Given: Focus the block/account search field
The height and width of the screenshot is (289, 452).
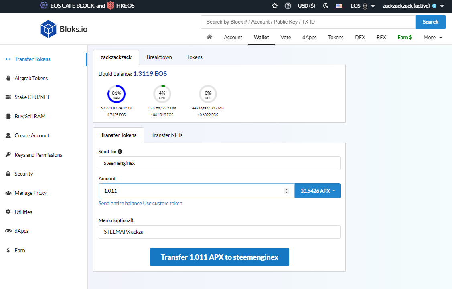Looking at the screenshot, I should click(x=308, y=22).
